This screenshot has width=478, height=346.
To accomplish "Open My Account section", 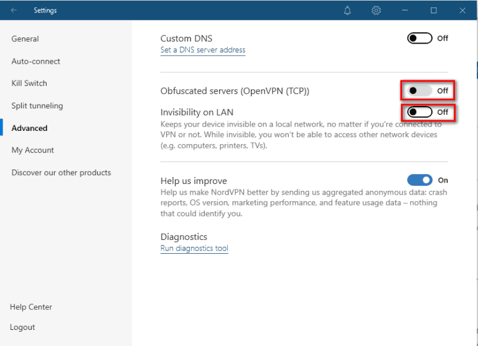I will click(32, 150).
